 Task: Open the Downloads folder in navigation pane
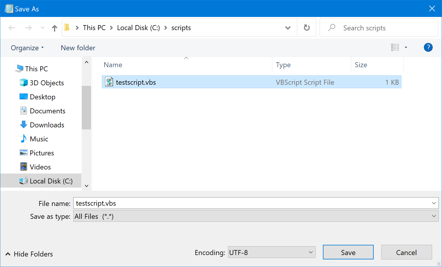47,125
